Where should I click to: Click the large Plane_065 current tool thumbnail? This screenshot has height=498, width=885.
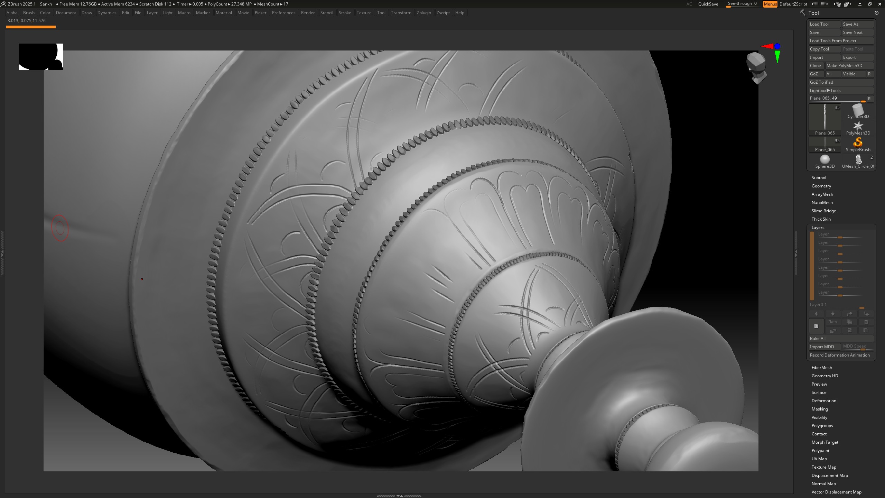tap(825, 120)
